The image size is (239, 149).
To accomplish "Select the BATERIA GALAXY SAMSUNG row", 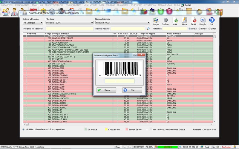I will pyautogui.click(x=118, y=94).
